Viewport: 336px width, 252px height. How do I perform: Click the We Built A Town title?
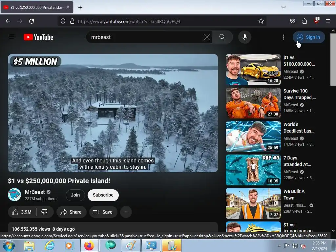click(x=294, y=194)
